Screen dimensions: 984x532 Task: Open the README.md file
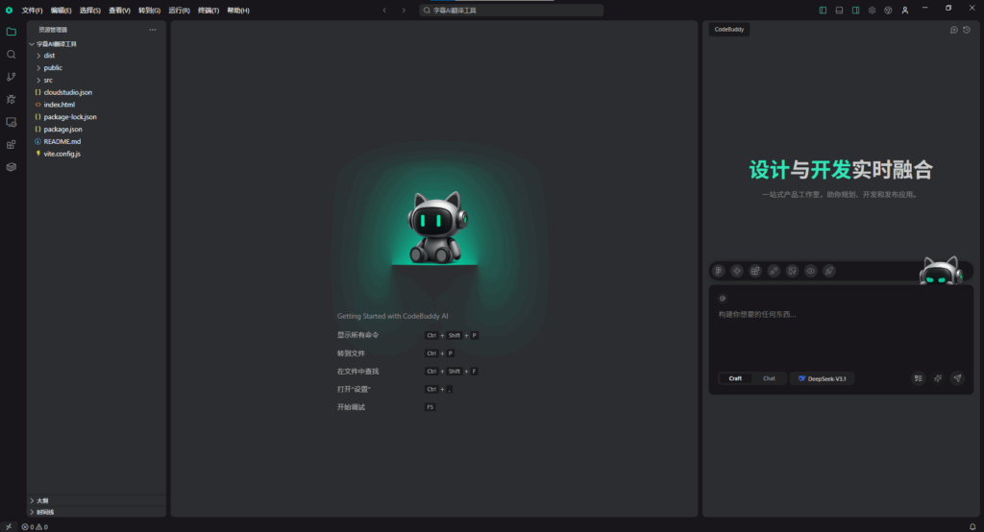click(x=61, y=141)
